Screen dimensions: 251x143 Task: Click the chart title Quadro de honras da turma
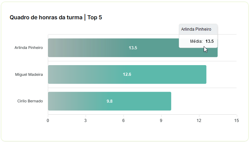pyautogui.click(x=56, y=17)
